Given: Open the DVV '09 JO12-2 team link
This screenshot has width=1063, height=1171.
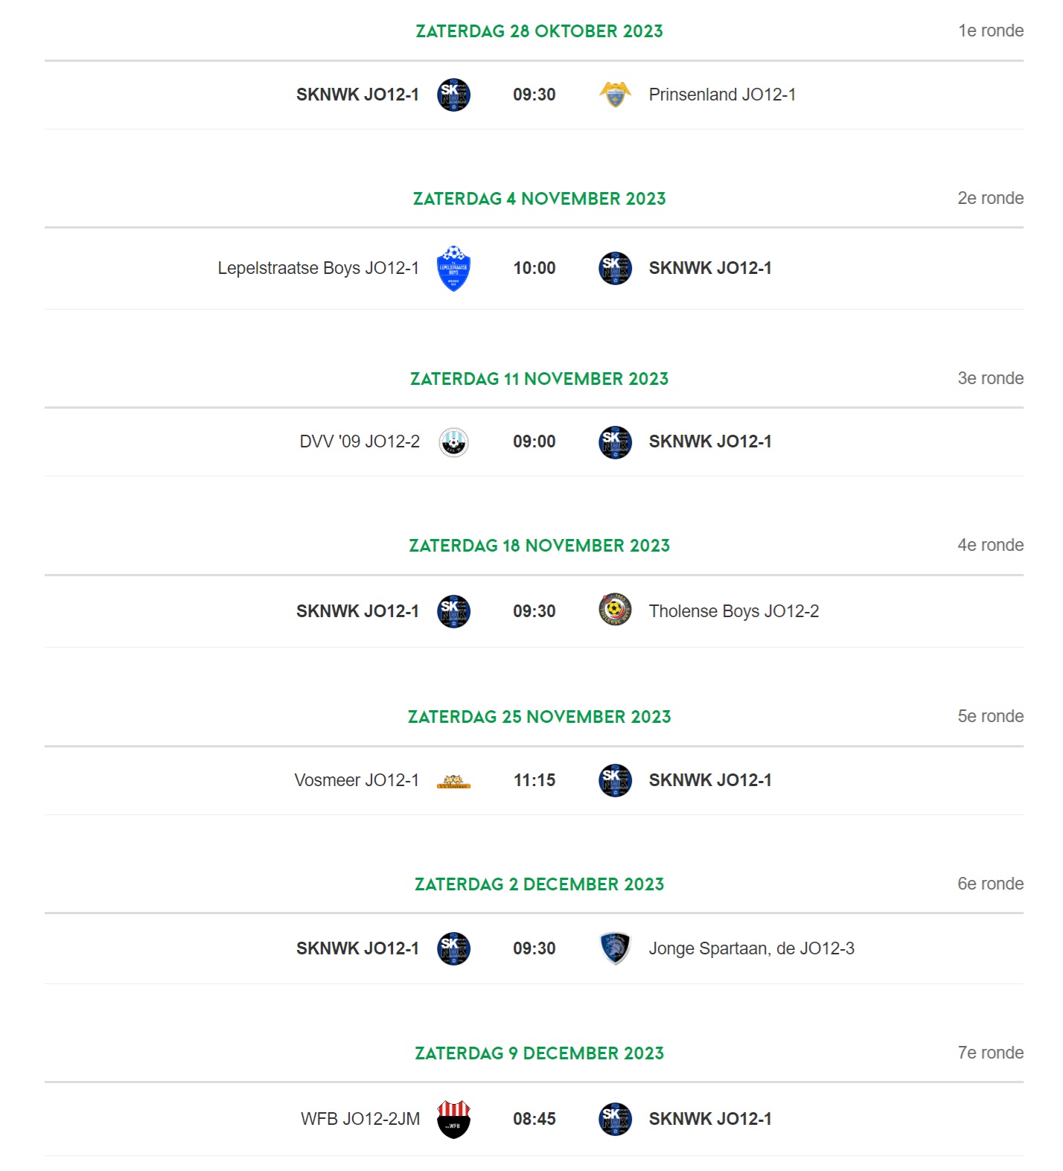Looking at the screenshot, I should [x=360, y=441].
